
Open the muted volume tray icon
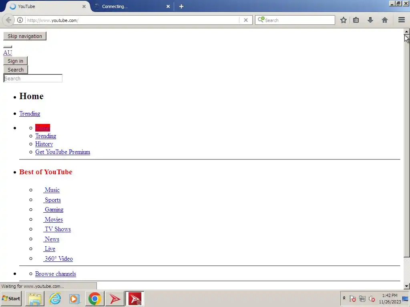(372, 298)
